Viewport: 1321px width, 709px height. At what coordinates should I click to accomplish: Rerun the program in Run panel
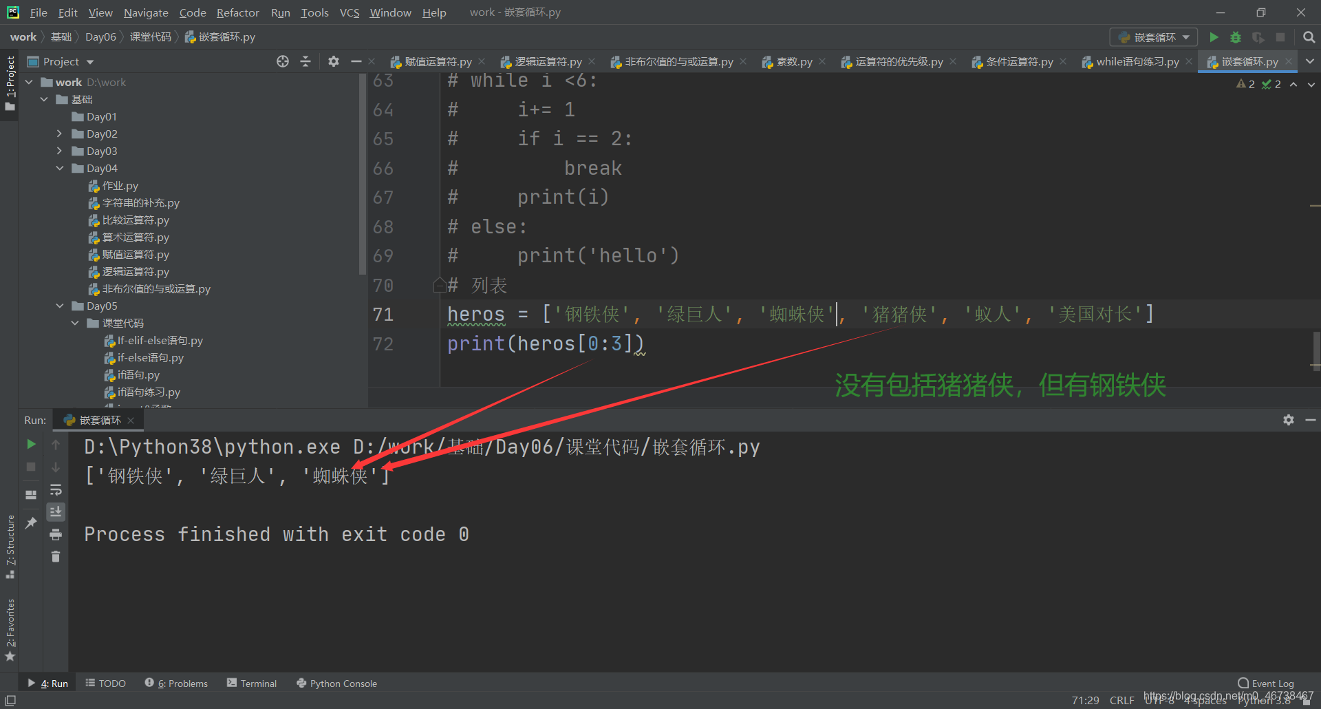click(x=31, y=445)
